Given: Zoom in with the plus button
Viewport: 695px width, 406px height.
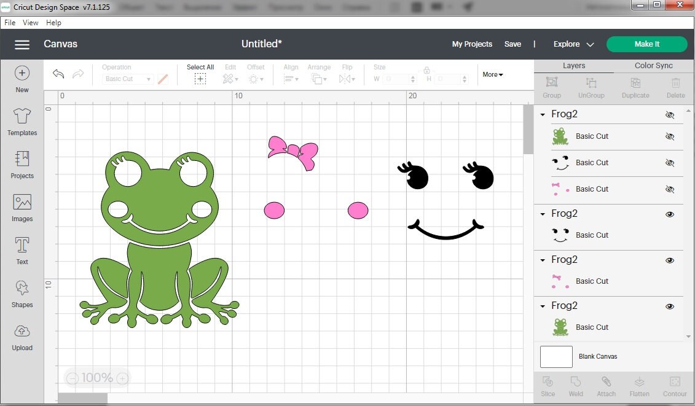Looking at the screenshot, I should (123, 378).
